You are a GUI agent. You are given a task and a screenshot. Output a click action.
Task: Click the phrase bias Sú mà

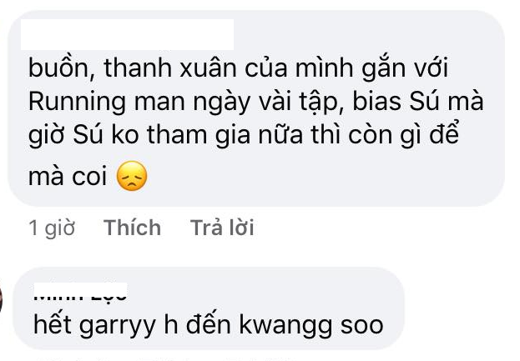418,102
